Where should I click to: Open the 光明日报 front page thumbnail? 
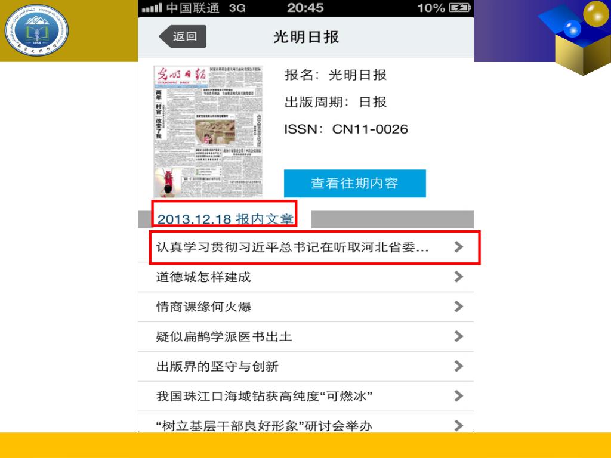point(208,132)
